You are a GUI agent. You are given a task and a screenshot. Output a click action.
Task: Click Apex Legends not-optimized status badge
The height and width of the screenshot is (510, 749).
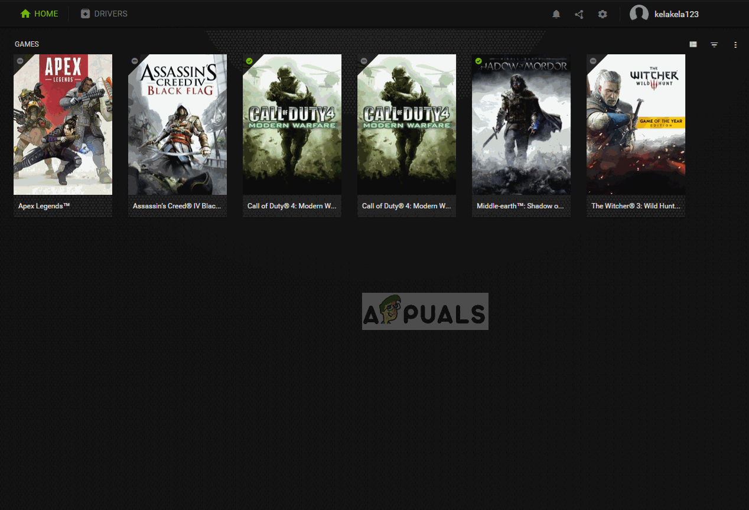pyautogui.click(x=20, y=61)
